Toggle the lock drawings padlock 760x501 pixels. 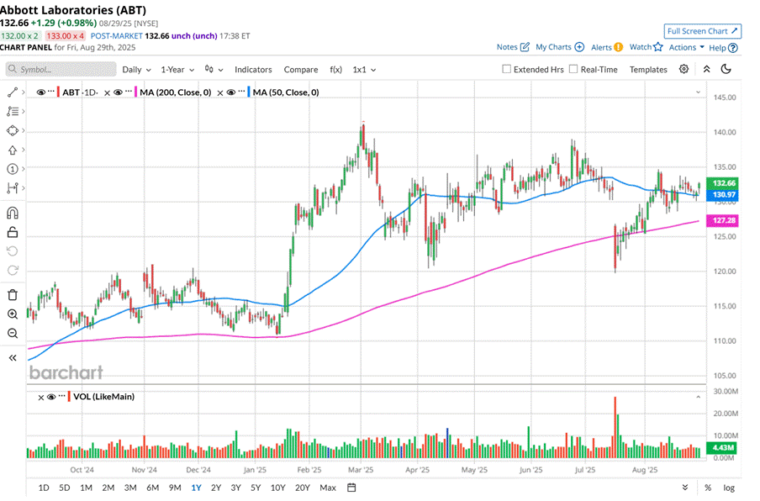pyautogui.click(x=13, y=232)
